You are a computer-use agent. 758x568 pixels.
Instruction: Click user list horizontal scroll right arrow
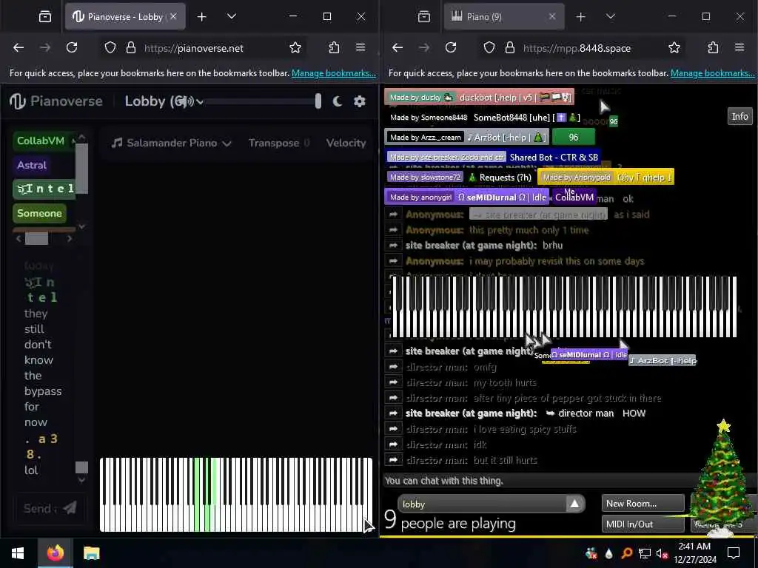coord(70,239)
